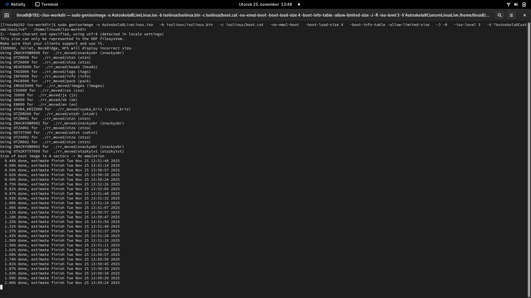This screenshot has height=298, width=531.
Task: Close the terminal window
Action: tap(524, 15)
